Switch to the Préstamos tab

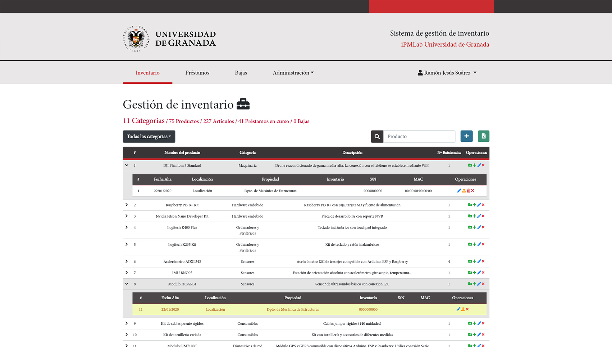tap(197, 73)
